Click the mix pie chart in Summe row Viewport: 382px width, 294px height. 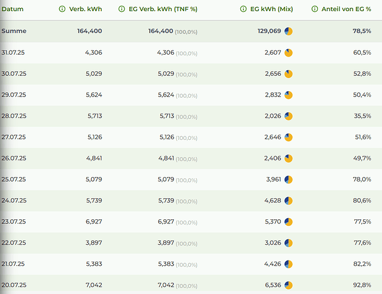(x=289, y=31)
